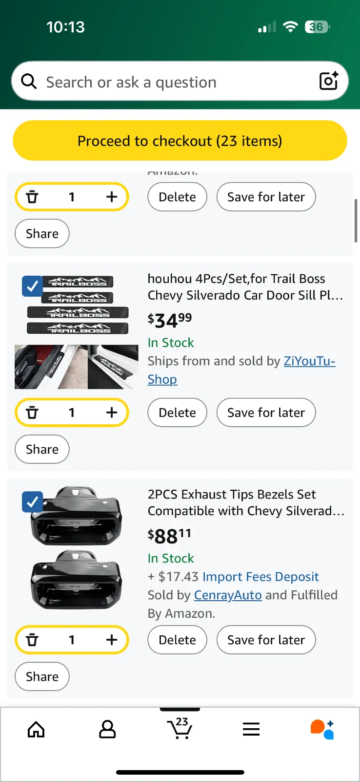
Task: Open the Trail Boss door sill thumbnail
Action: (77, 332)
